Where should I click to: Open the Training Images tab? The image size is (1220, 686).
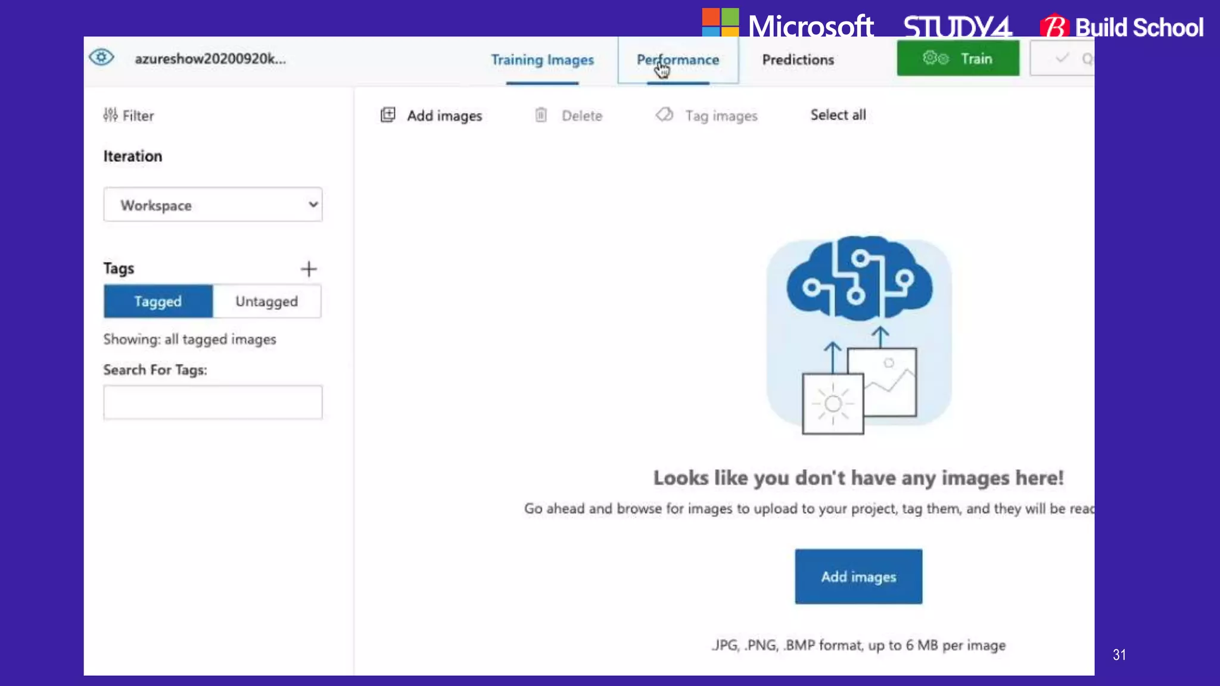click(x=542, y=60)
